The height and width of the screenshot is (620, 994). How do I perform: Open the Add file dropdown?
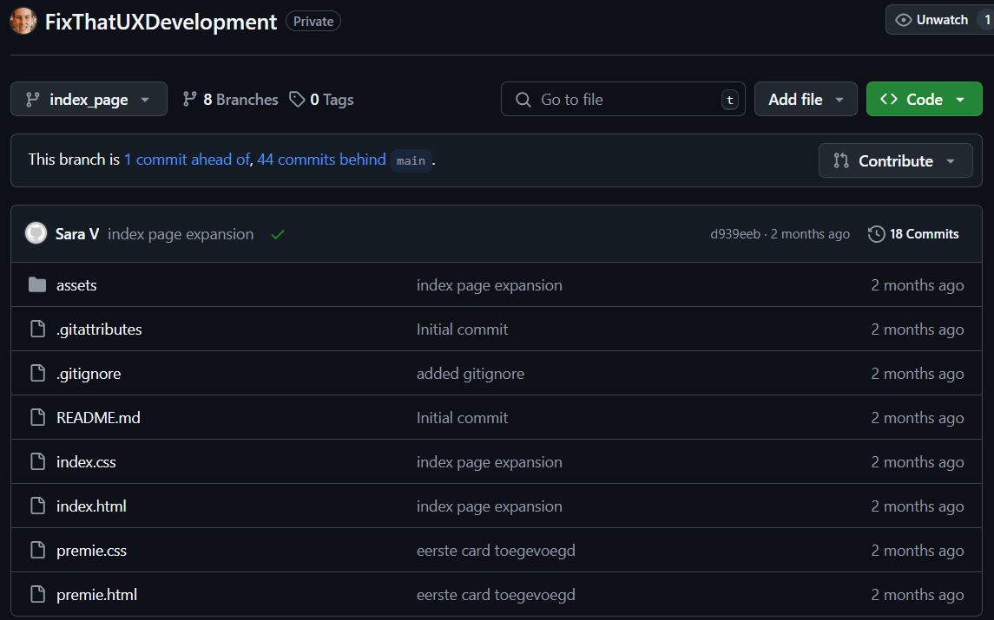click(805, 99)
